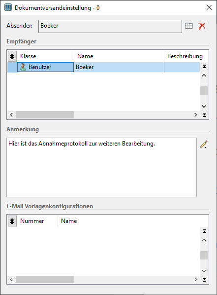Click the sort arrows icon in Empfänger table
Screen dimensions: 217x295
tap(12, 56)
